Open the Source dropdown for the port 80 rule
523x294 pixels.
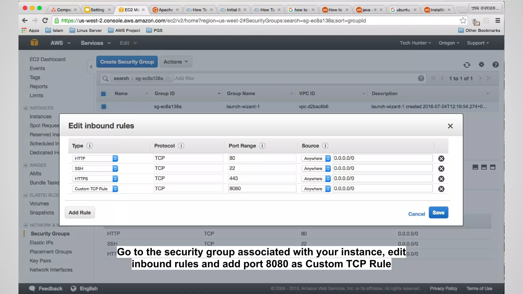[x=316, y=158]
